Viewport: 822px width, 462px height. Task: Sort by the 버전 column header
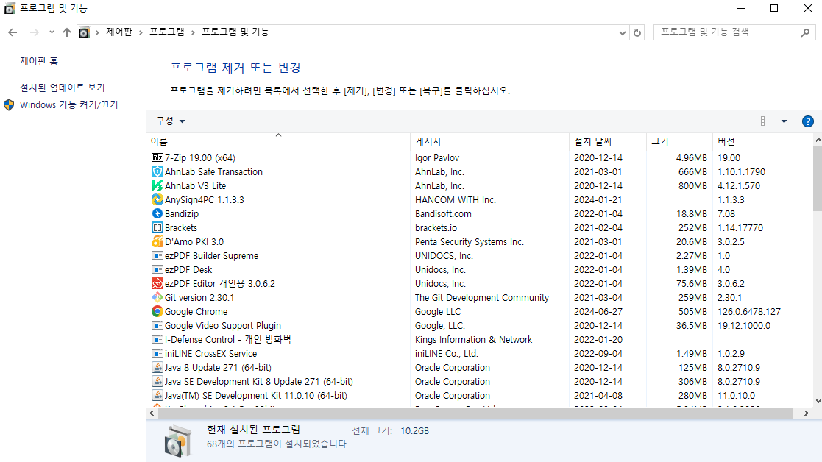[x=763, y=141]
